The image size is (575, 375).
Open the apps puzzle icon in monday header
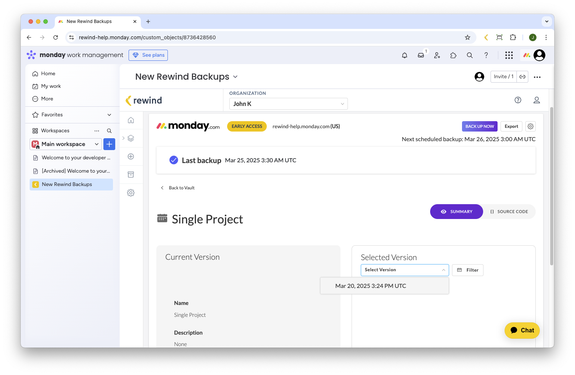click(453, 55)
